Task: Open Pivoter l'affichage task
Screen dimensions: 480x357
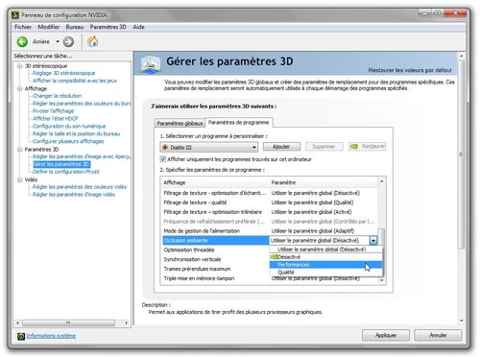Action: tap(53, 111)
